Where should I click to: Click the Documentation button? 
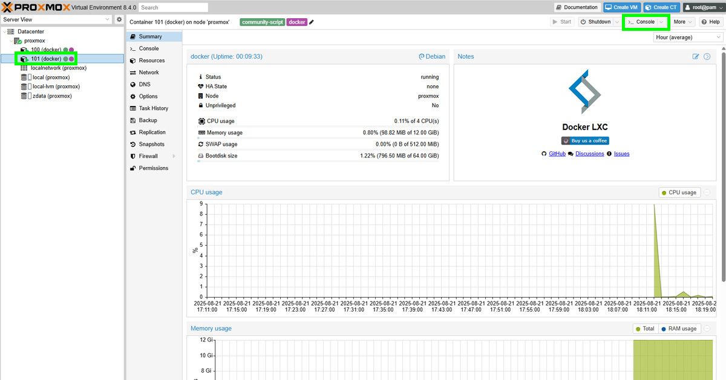pyautogui.click(x=577, y=7)
